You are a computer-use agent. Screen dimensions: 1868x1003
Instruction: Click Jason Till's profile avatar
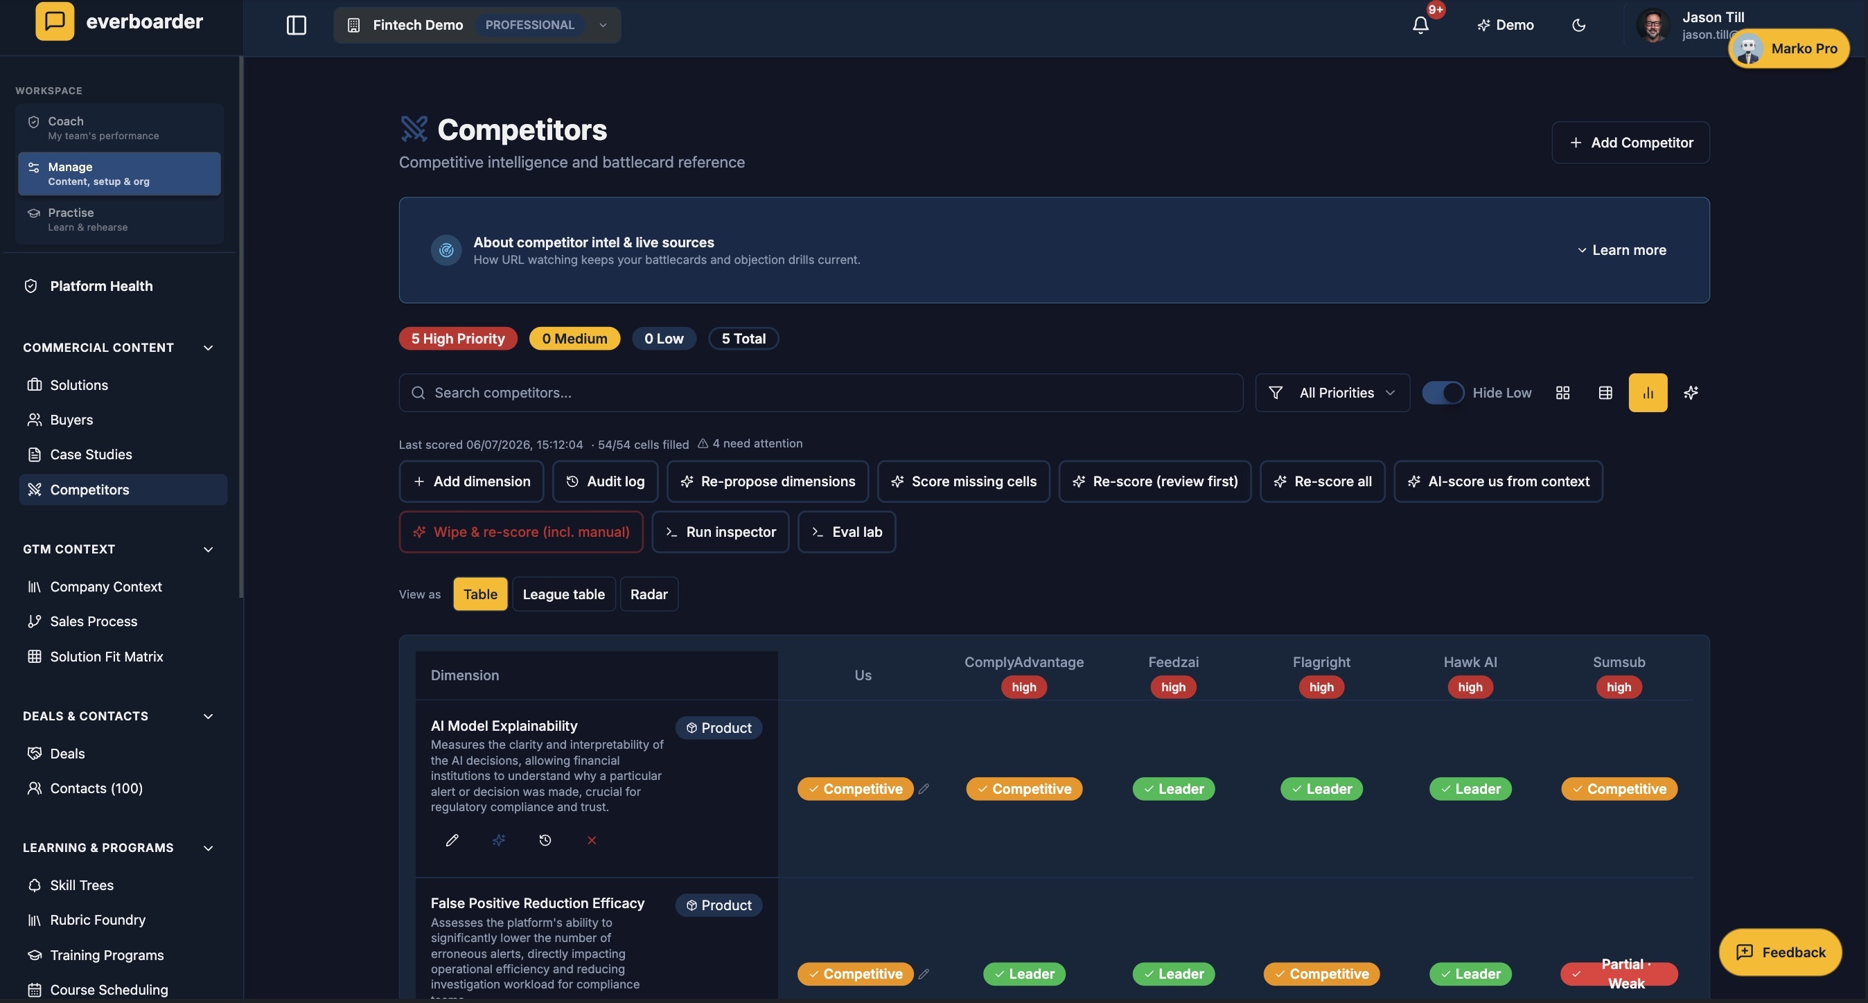pos(1653,26)
